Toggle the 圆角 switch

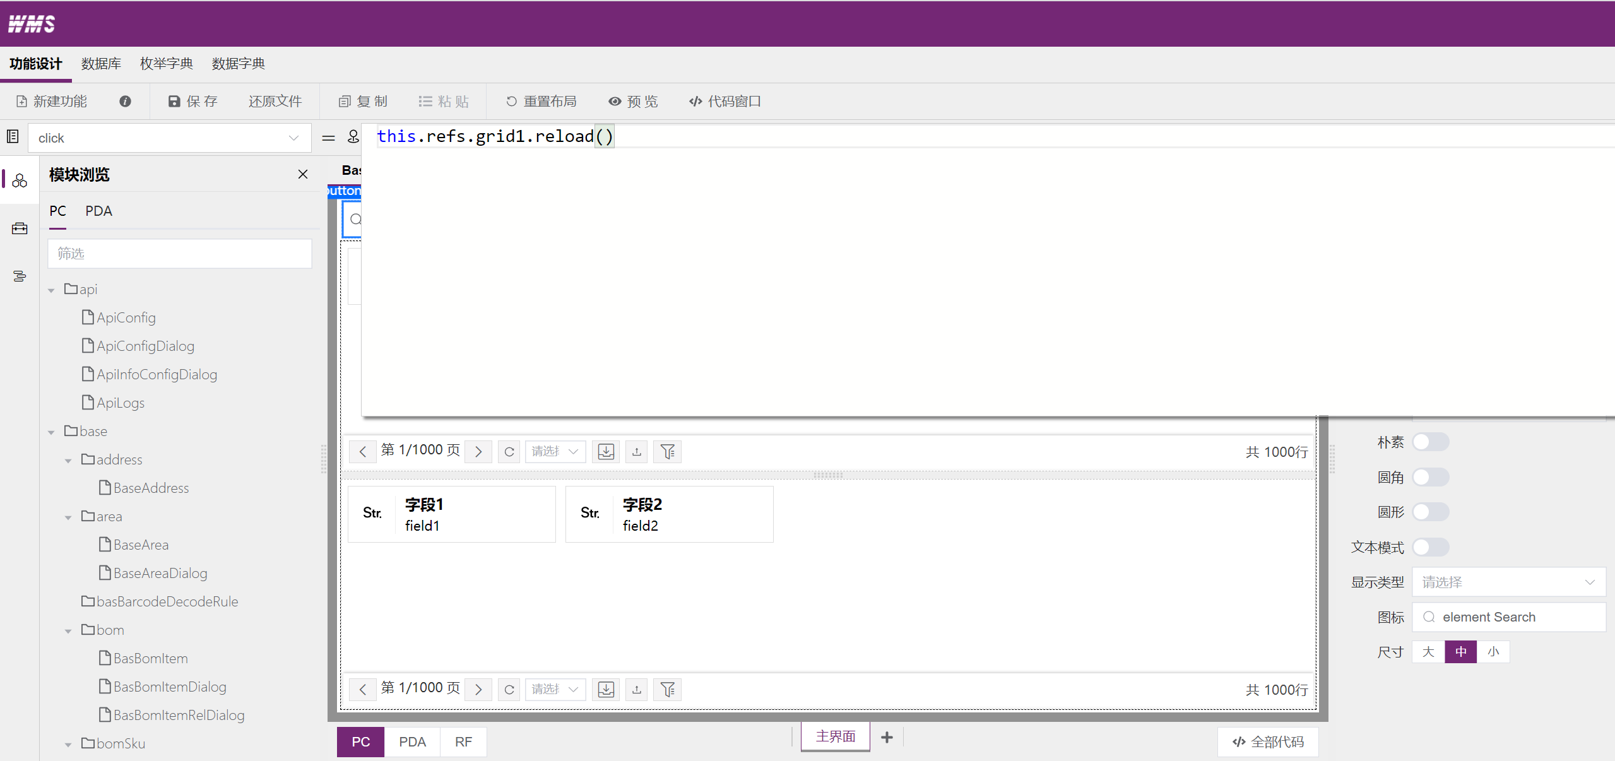1430,477
